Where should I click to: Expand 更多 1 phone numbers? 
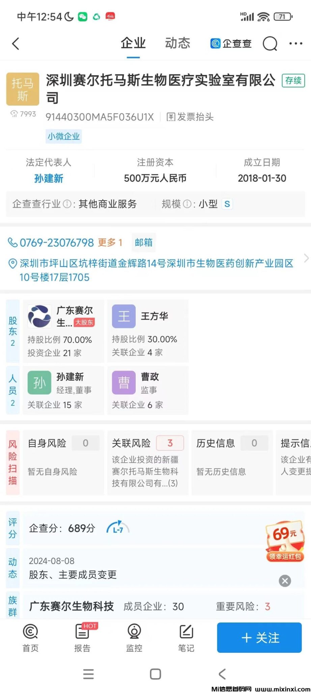(x=110, y=243)
